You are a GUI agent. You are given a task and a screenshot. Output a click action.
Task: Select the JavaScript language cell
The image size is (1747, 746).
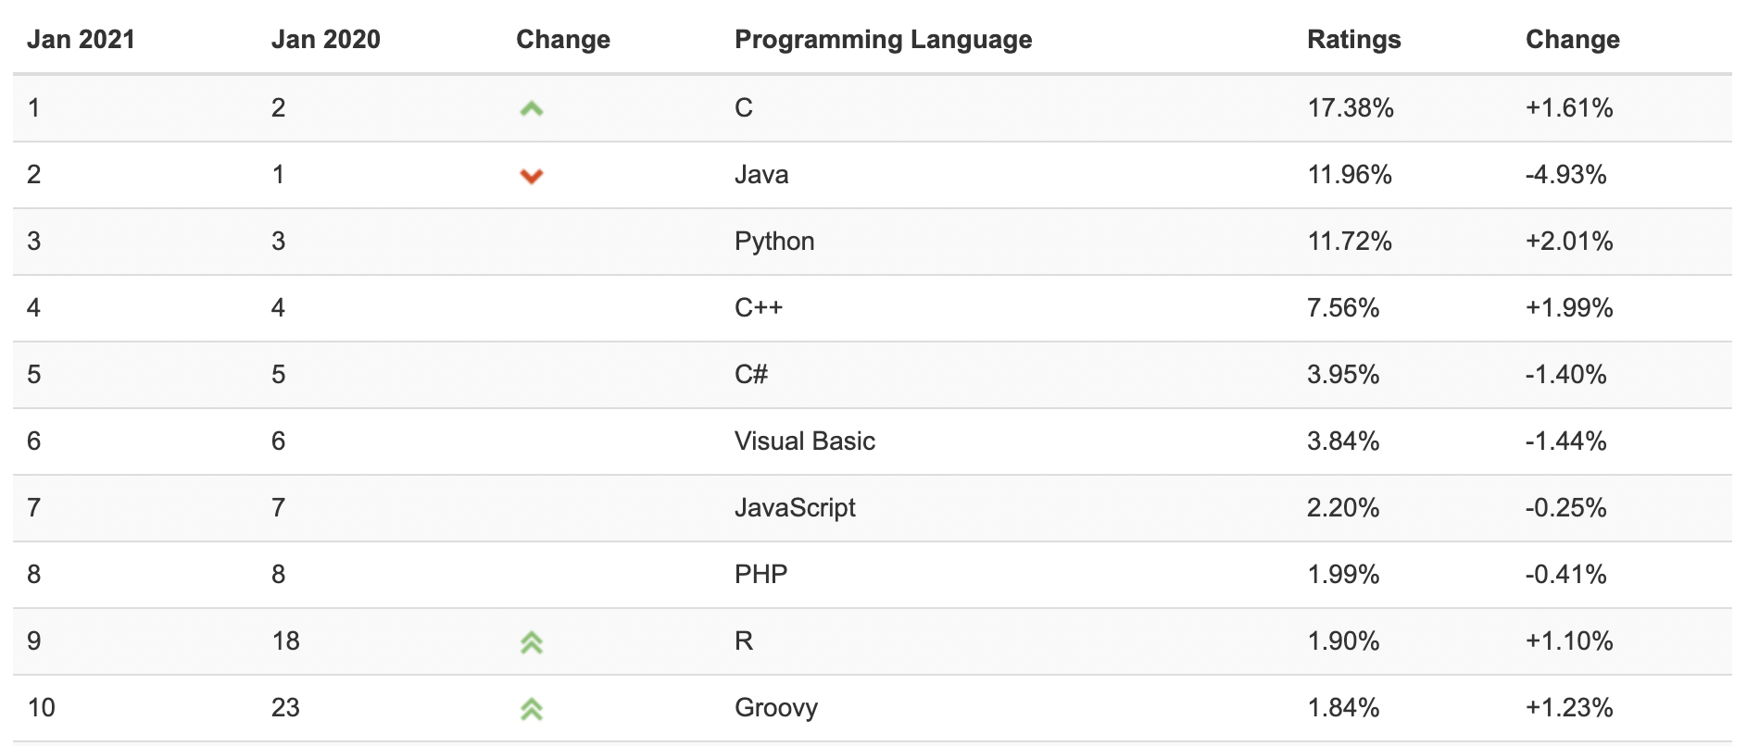795,507
